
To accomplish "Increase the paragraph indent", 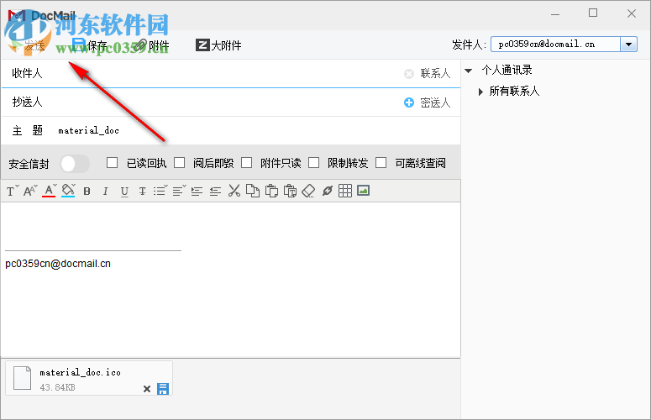I will click(x=197, y=192).
